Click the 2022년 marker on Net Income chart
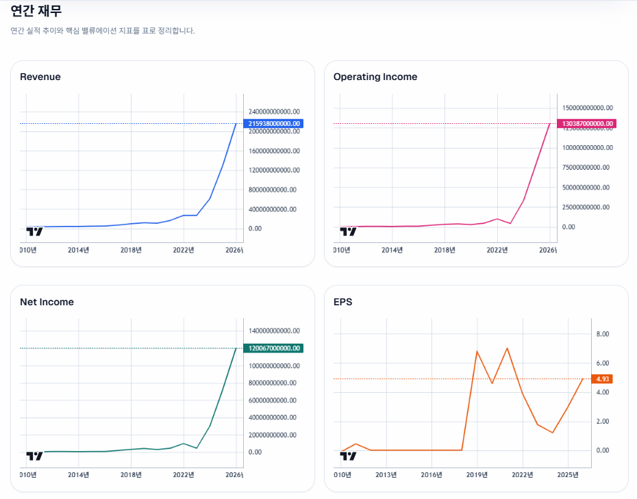 tap(184, 474)
